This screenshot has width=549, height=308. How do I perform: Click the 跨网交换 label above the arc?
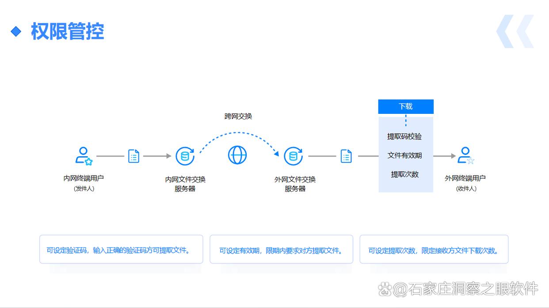(238, 116)
